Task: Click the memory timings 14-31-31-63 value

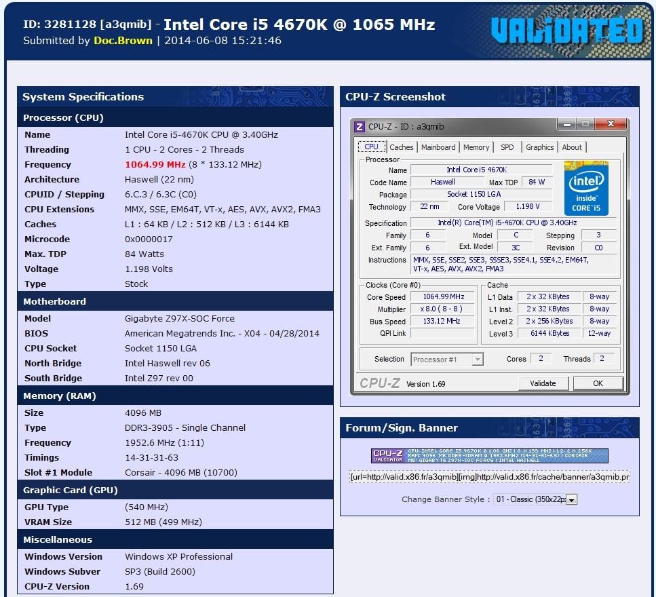Action: (151, 457)
